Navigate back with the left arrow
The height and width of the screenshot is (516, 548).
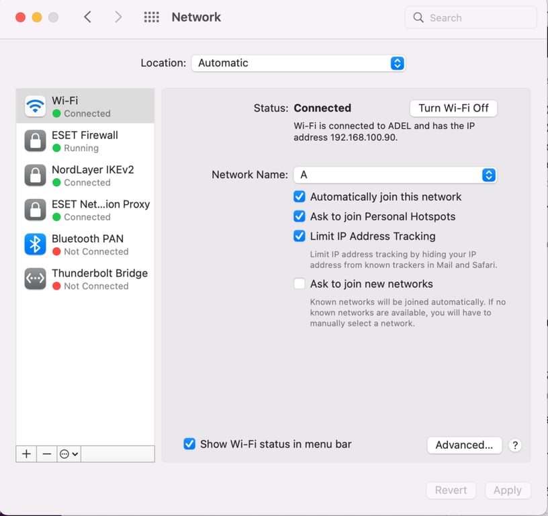(88, 17)
